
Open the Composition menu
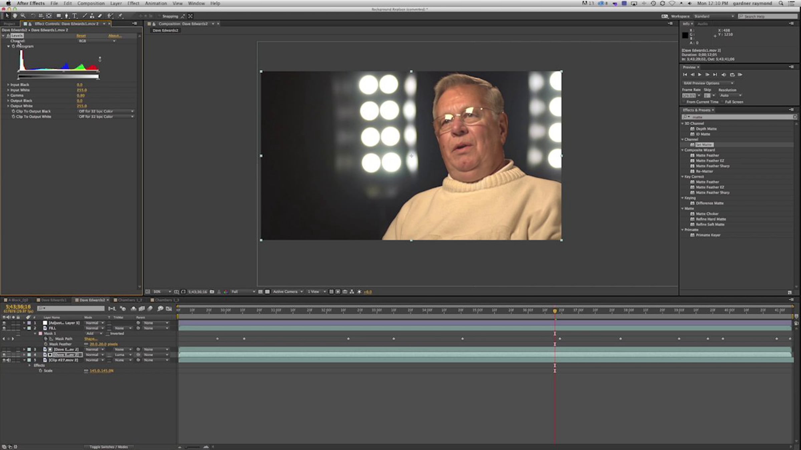(91, 3)
